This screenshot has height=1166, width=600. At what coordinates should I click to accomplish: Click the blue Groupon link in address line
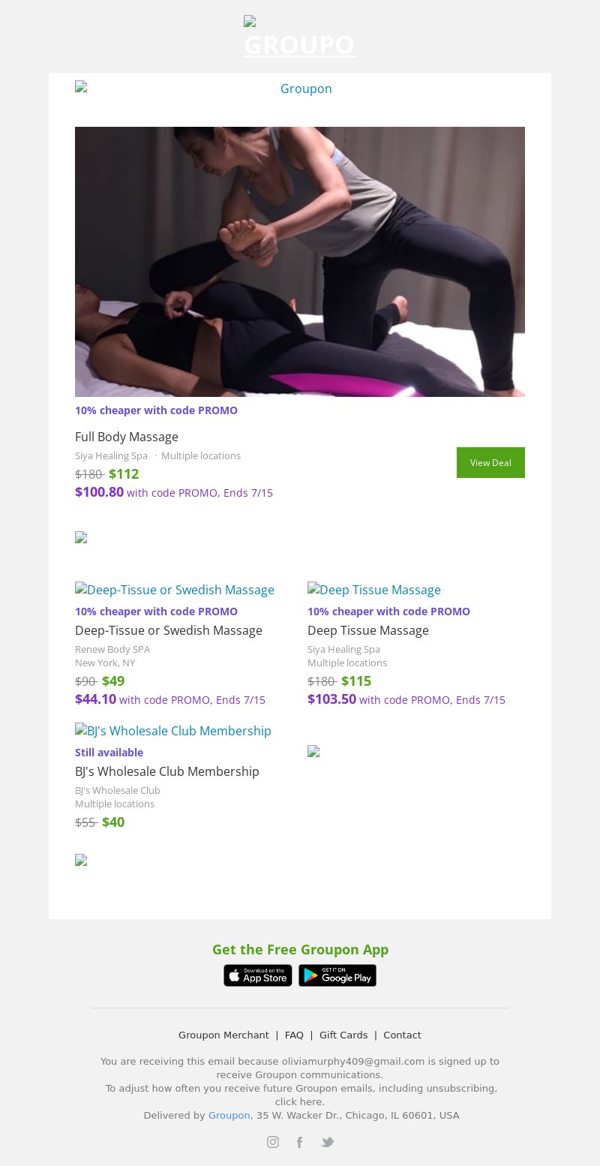[x=229, y=1115]
